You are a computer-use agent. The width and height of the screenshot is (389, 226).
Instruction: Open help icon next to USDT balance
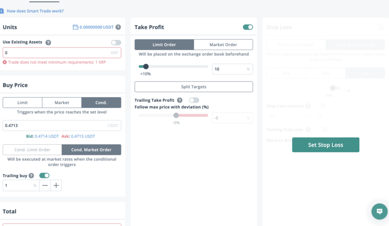(119, 27)
